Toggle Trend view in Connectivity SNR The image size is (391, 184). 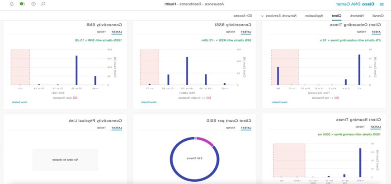tap(102, 32)
